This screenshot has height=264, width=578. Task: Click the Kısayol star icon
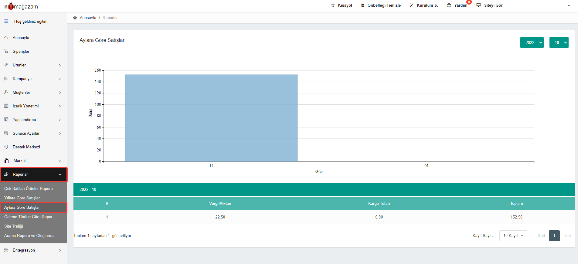point(333,5)
